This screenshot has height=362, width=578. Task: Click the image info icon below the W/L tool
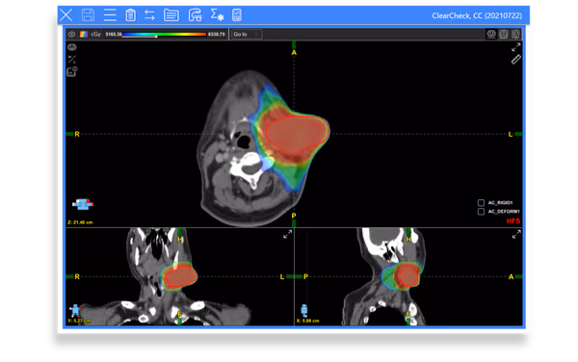coord(72,71)
